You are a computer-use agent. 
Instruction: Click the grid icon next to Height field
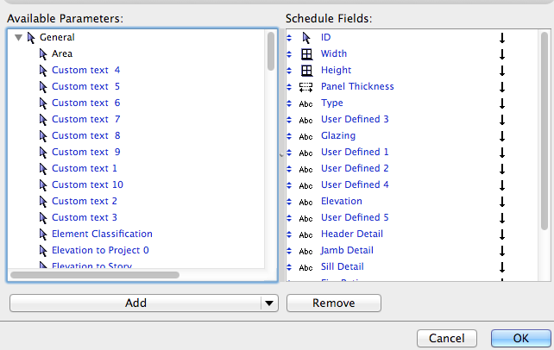point(306,70)
